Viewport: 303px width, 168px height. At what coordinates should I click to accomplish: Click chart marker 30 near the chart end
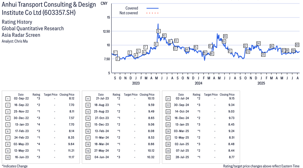point(297,45)
